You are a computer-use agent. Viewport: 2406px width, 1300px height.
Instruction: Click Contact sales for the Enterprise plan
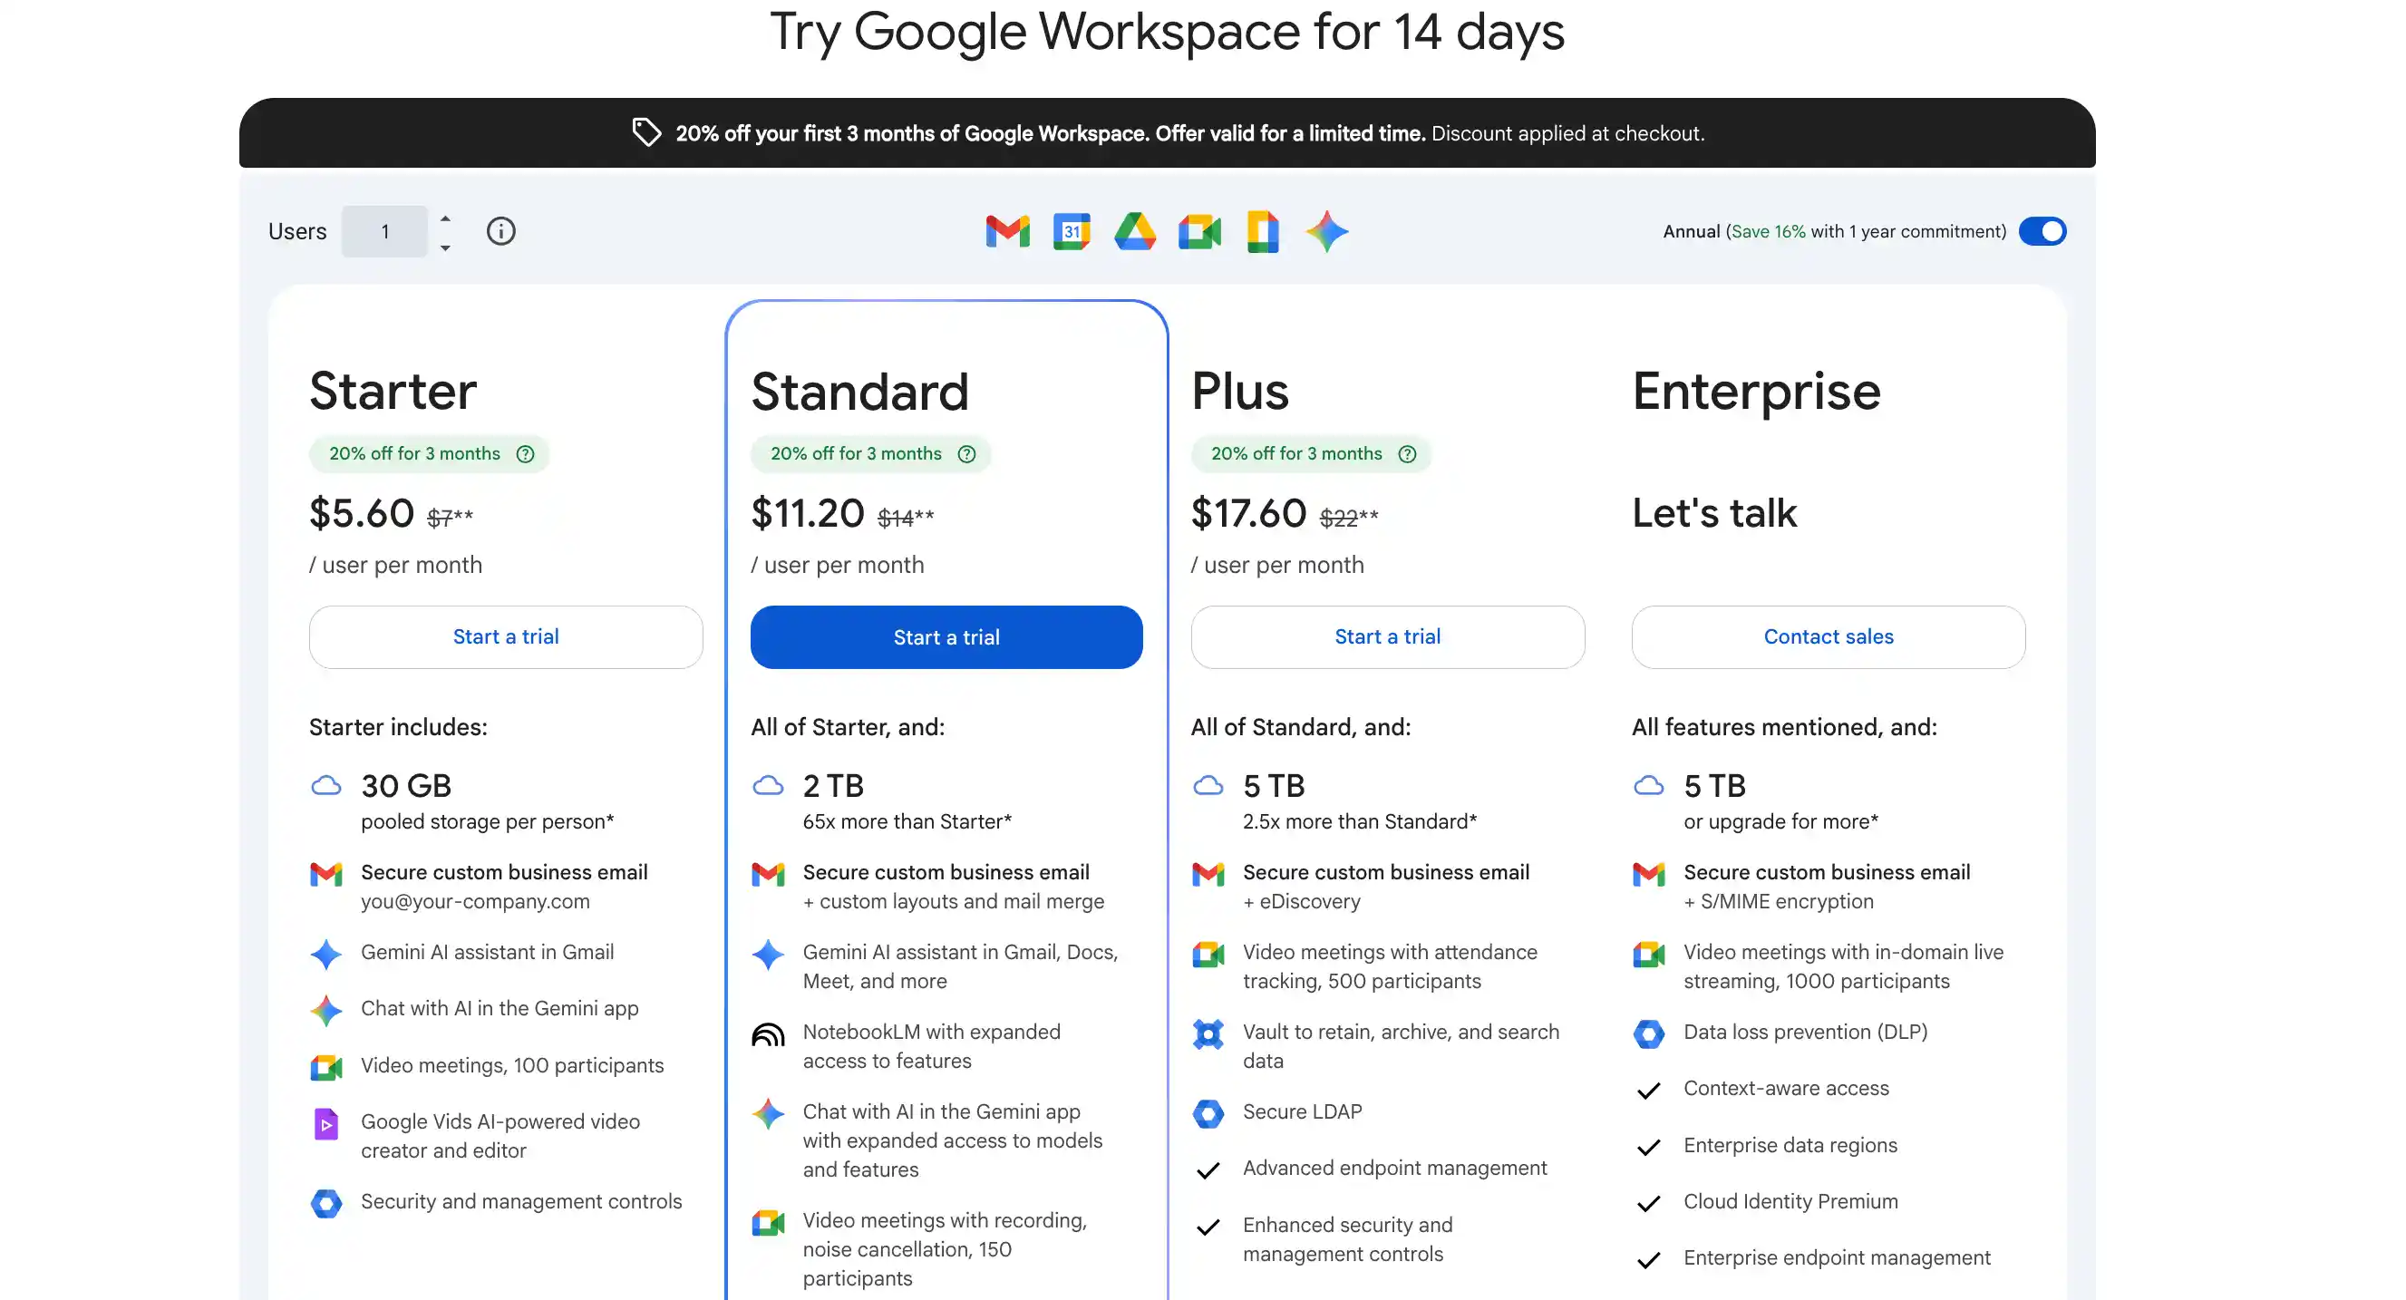[x=1828, y=637]
